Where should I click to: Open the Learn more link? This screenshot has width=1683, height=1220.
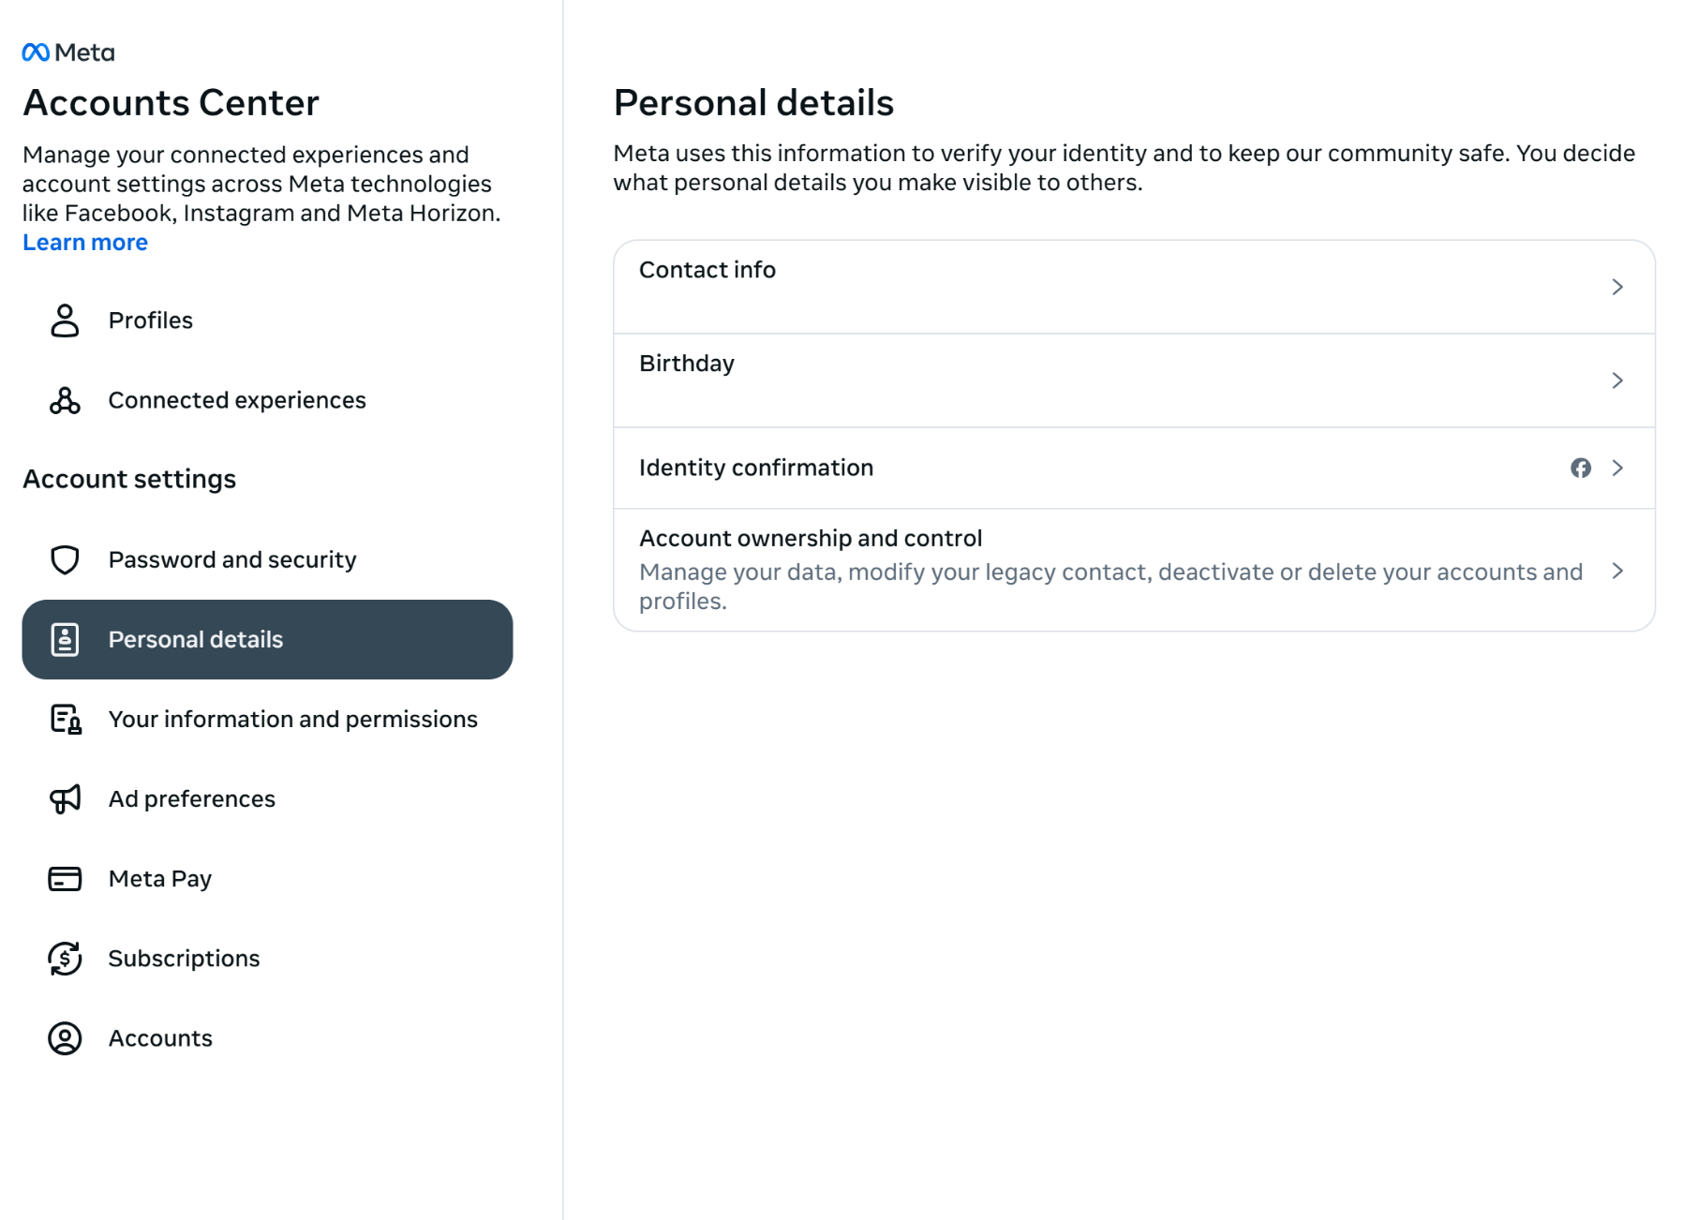85,243
